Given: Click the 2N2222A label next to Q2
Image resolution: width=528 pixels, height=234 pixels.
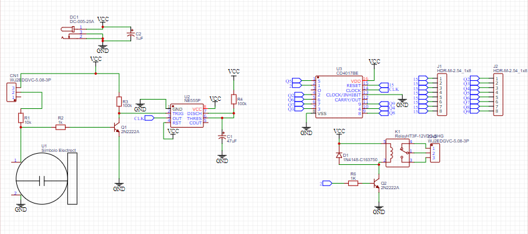Looking at the screenshot, I should [389, 188].
